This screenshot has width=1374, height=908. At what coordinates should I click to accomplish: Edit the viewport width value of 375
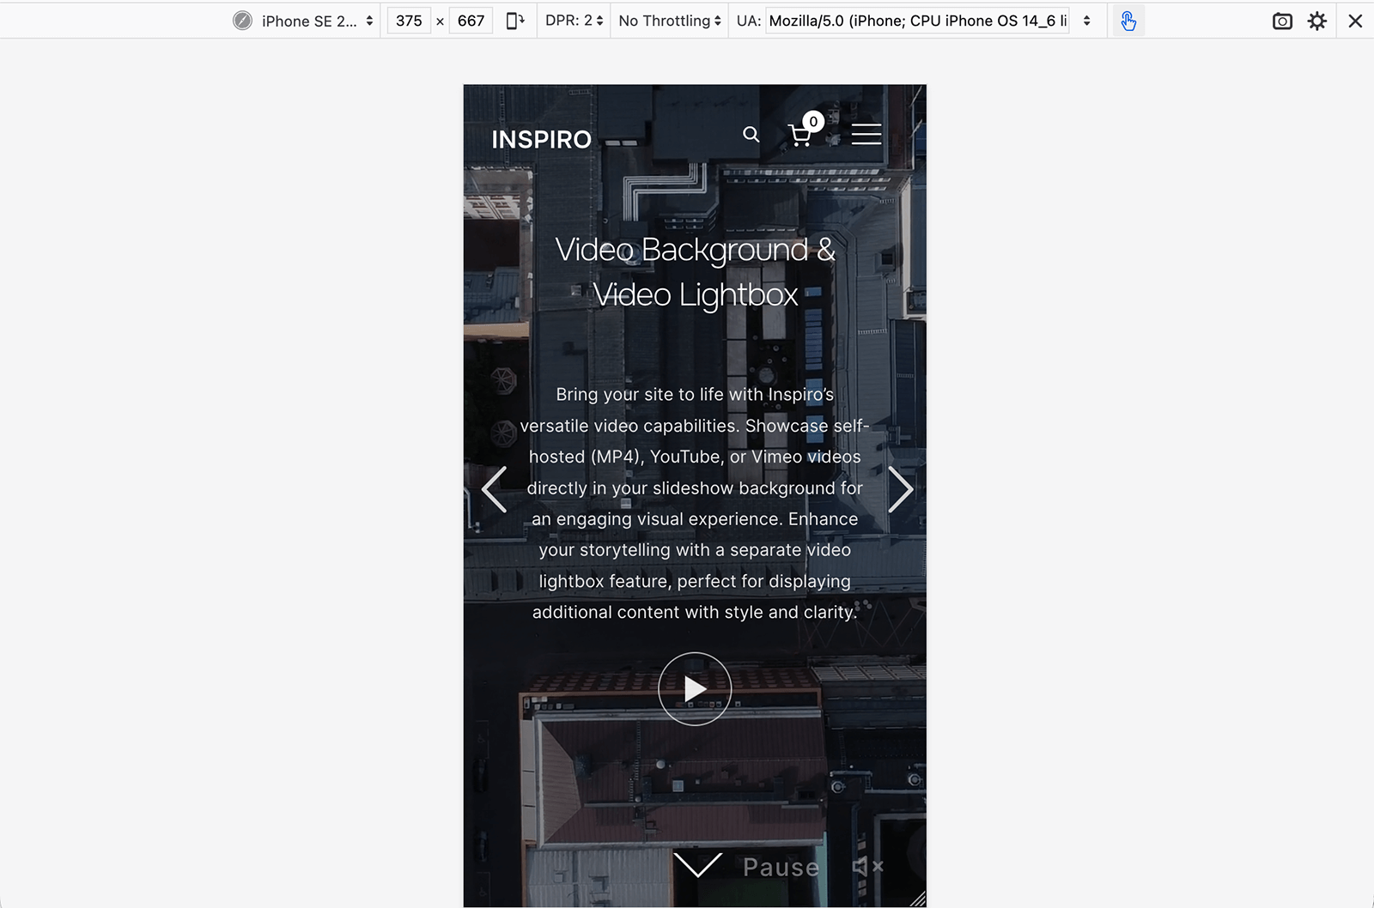[x=409, y=20]
